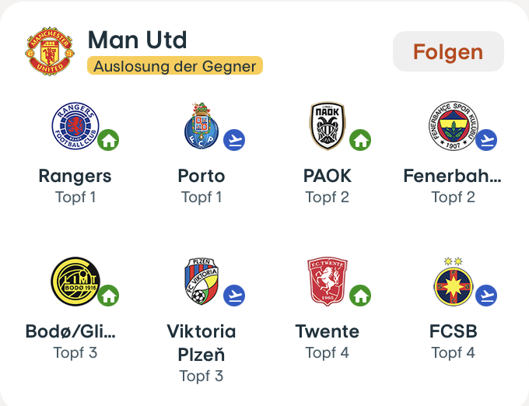The height and width of the screenshot is (406, 529).
Task: Click the Twente team name
Action: 327,331
